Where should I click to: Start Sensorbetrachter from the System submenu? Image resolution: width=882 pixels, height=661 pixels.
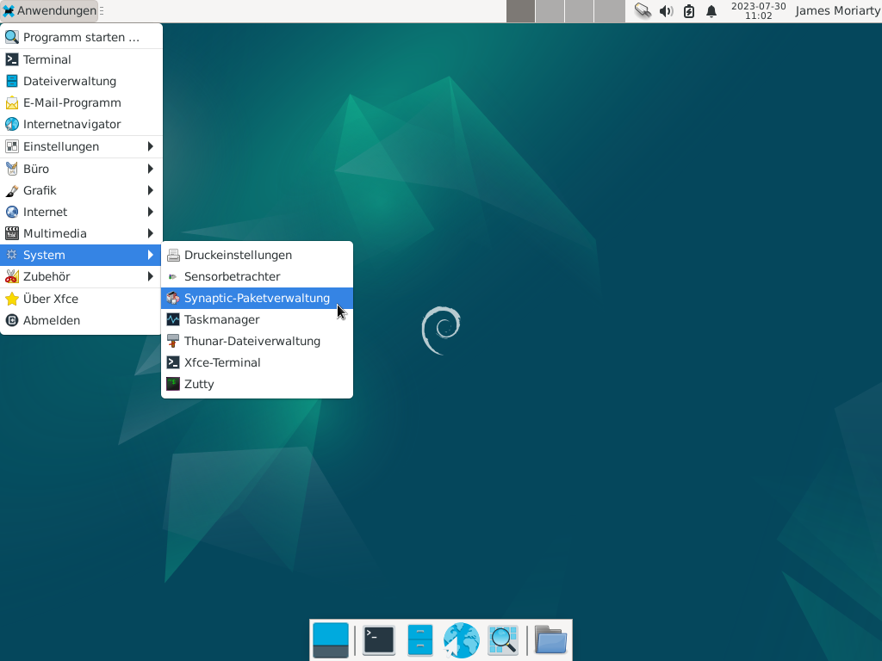point(257,276)
